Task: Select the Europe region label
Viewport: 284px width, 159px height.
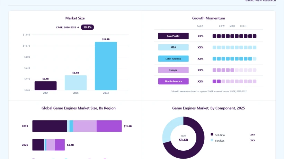Action: point(173,70)
